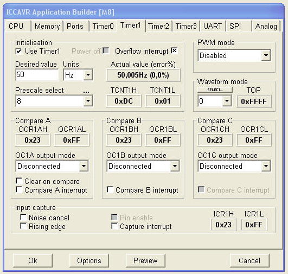Go to the Timer0 tab
The width and height of the screenshot is (288, 274).
[x=103, y=26]
